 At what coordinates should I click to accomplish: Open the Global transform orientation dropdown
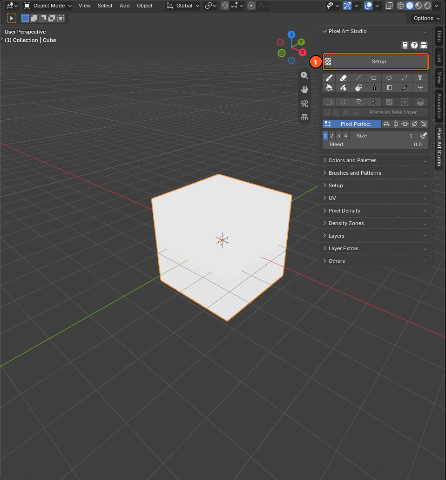point(183,6)
